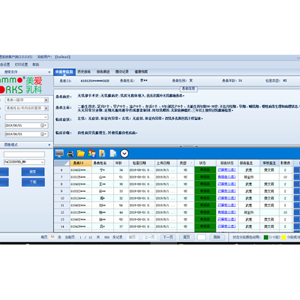Click the two-person users icon
Screen dimensions: 300x300
pyautogui.click(x=91, y=153)
